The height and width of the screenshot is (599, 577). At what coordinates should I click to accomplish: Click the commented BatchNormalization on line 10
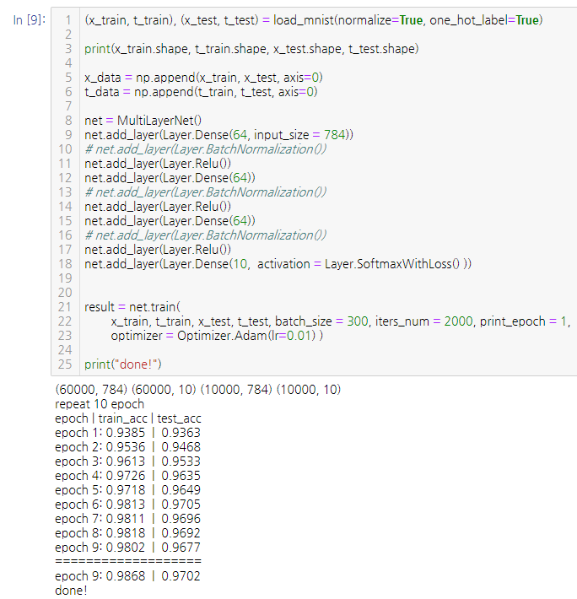click(x=205, y=149)
